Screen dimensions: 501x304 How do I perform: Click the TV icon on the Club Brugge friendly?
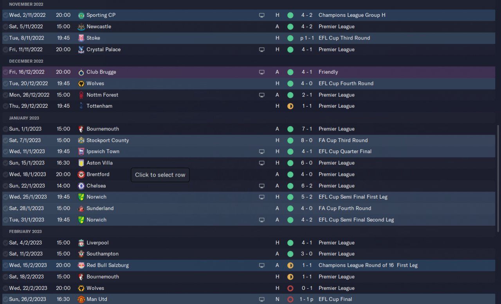(x=261, y=72)
